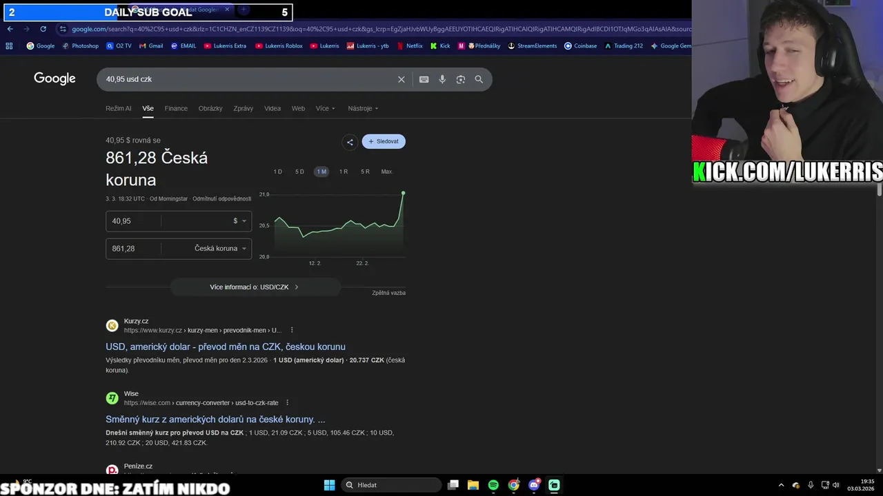Expand the Více search filter menu
883x496 pixels.
pos(326,108)
